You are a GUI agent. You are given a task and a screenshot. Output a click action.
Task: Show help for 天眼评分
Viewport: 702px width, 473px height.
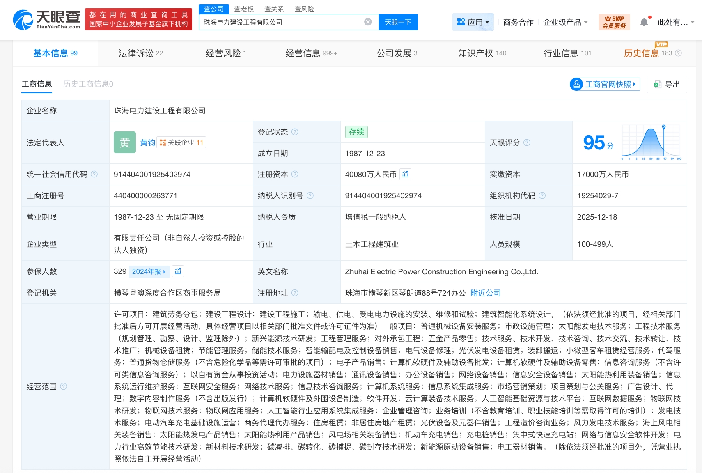527,142
